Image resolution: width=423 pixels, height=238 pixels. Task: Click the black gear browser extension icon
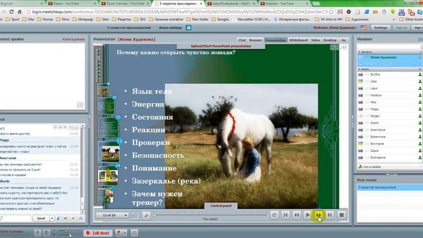348,12
